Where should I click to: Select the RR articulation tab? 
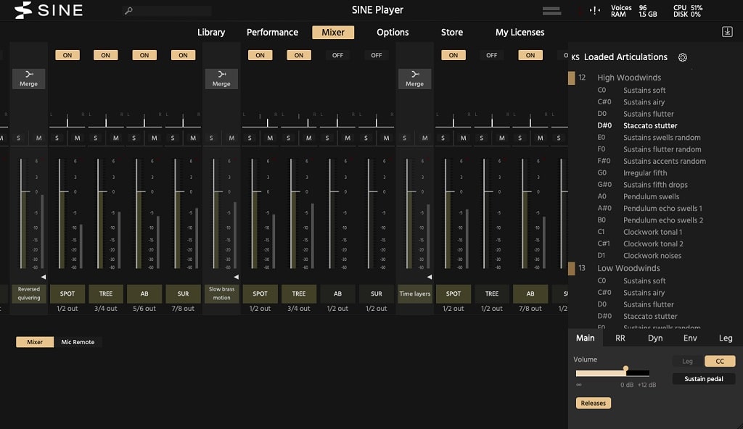(620, 338)
